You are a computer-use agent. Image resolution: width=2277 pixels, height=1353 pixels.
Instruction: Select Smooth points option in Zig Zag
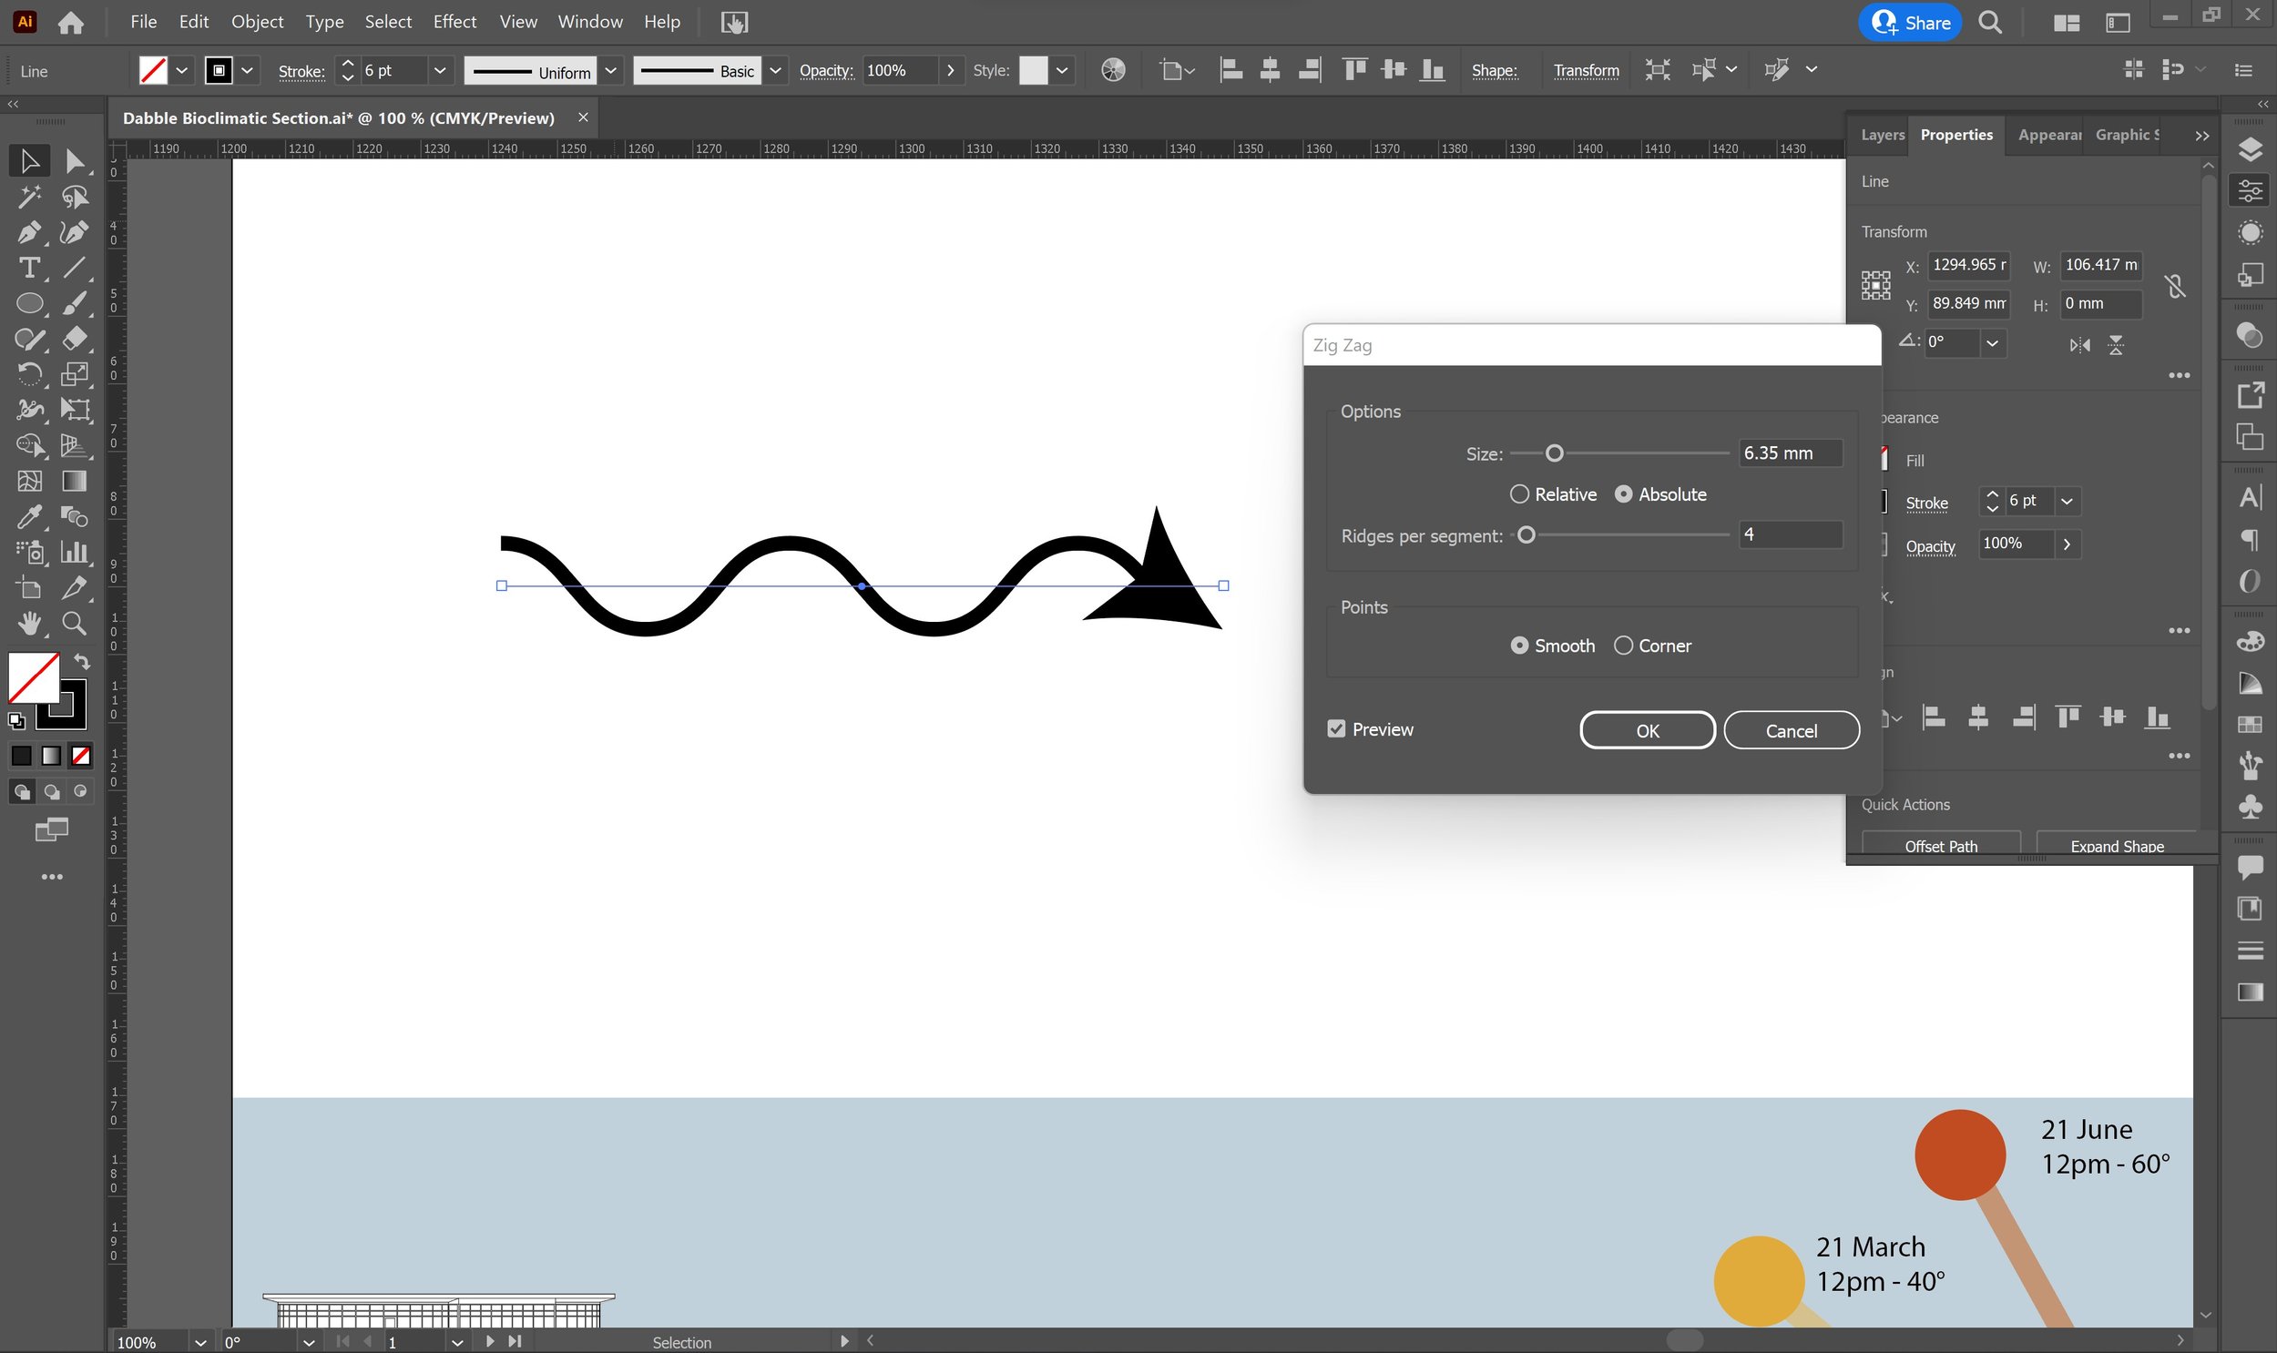(1518, 646)
